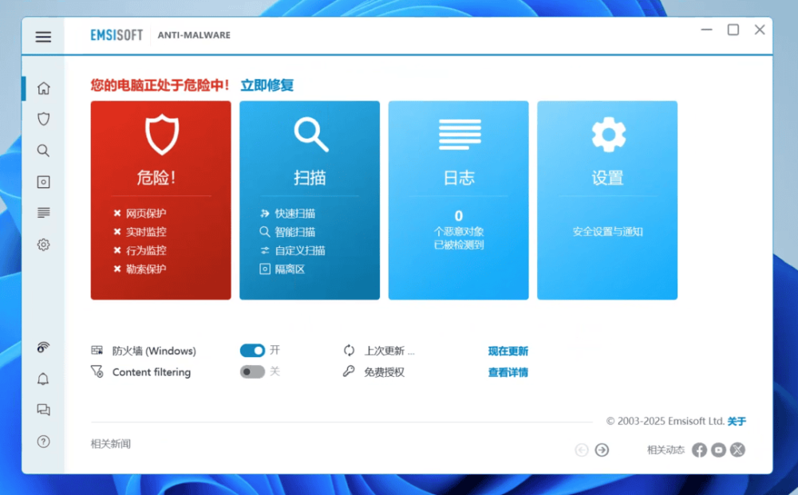Open Quarantine icon in sidebar

pyautogui.click(x=44, y=182)
